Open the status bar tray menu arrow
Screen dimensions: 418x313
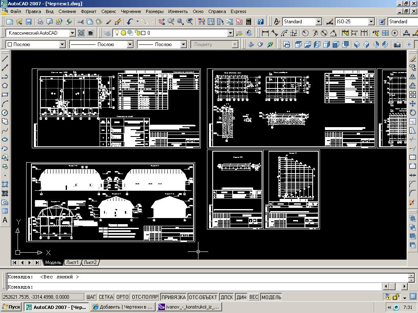[x=405, y=297]
